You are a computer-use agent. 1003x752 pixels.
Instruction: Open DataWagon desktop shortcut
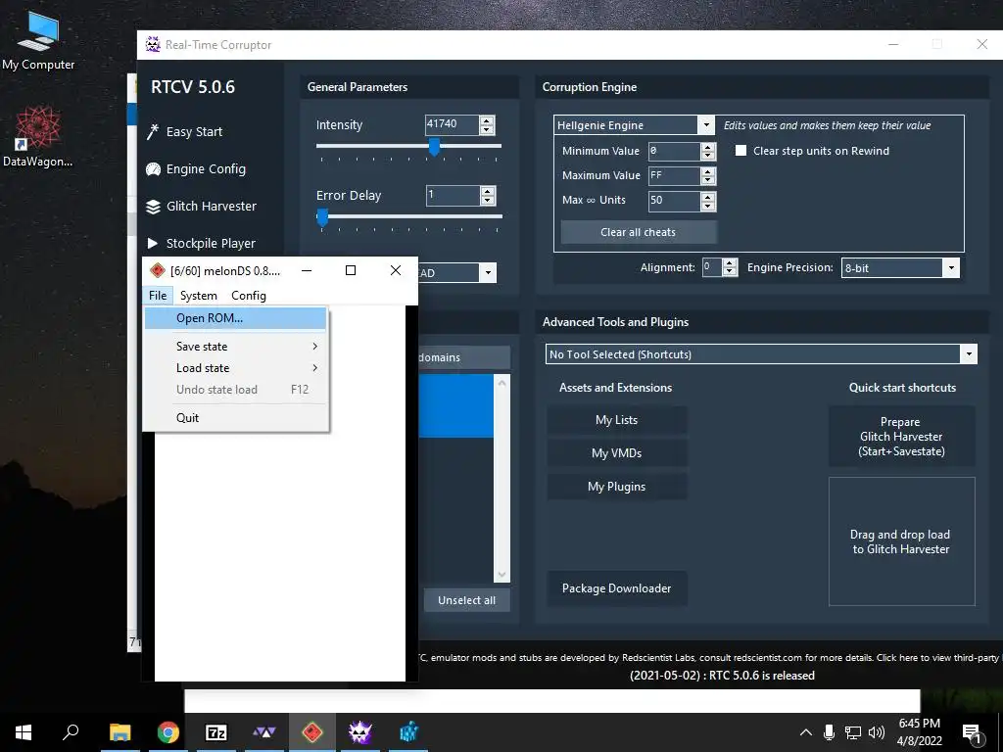coord(38,136)
